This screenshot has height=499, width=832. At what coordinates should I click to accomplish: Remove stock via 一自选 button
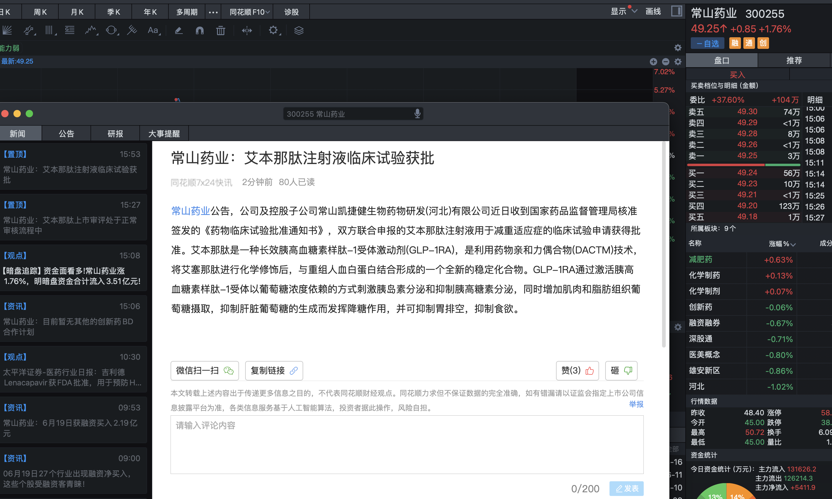708,43
